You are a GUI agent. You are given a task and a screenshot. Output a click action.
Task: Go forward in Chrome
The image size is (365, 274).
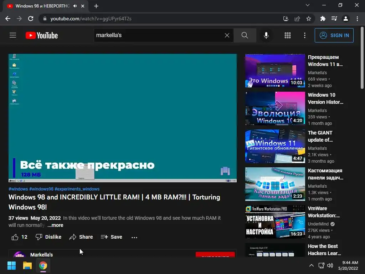pos(19,19)
